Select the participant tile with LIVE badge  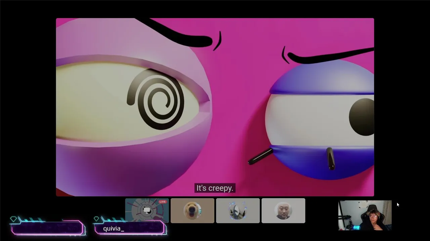click(147, 211)
